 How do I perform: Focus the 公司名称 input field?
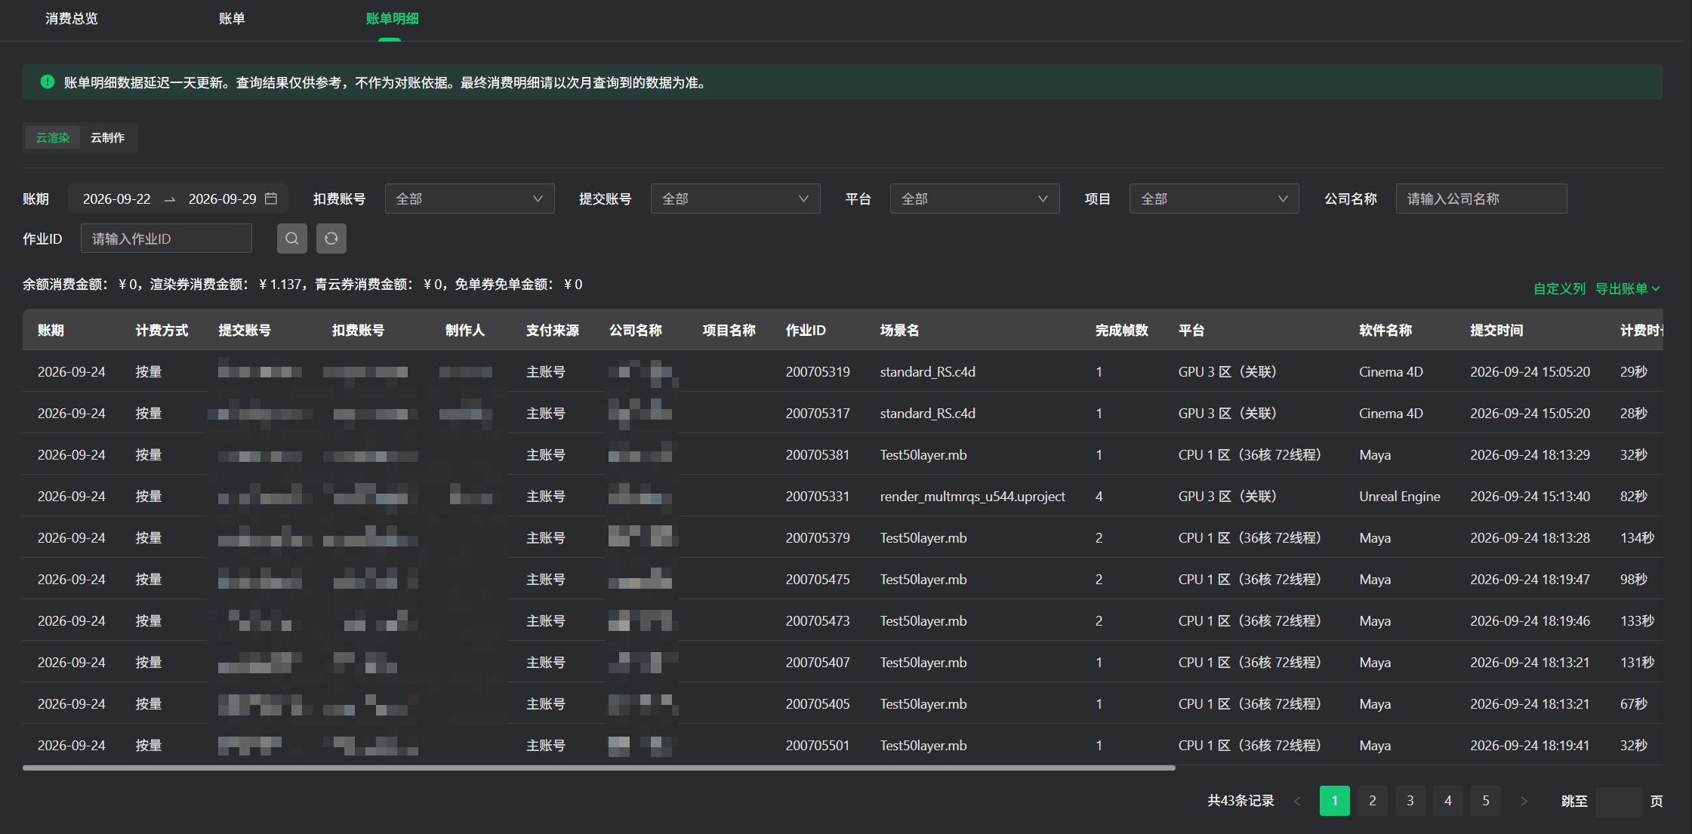[1481, 198]
